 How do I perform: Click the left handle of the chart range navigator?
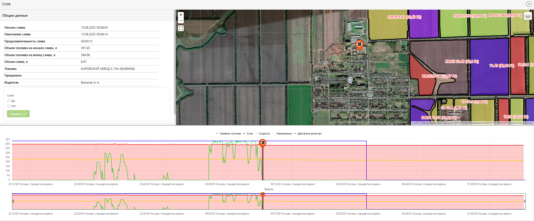(x=13, y=201)
